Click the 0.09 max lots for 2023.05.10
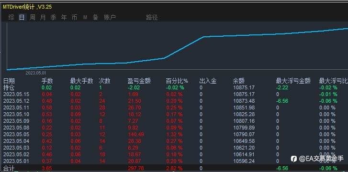The height and width of the screenshot is (172, 348). pyautogui.click(x=76, y=114)
